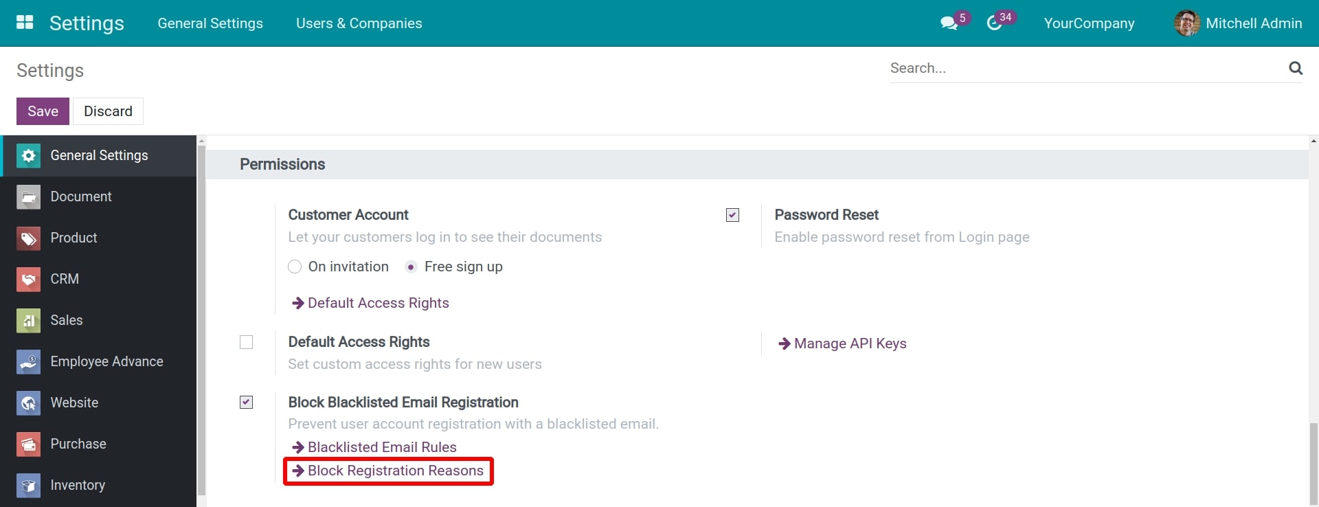1319x507 pixels.
Task: Open Purchase settings from the sidebar
Action: [x=78, y=444]
